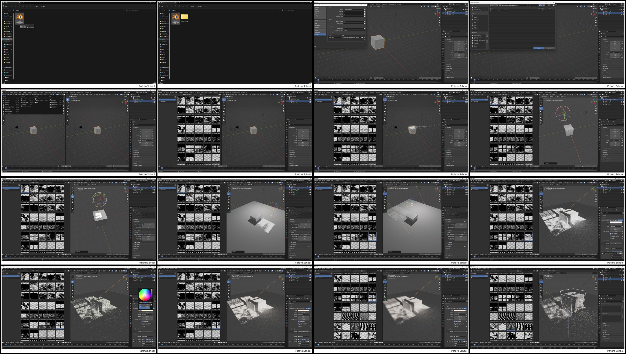This screenshot has height=354, width=626.
Task: Create a new folder in Blender File View
Action: (x=500, y=5)
